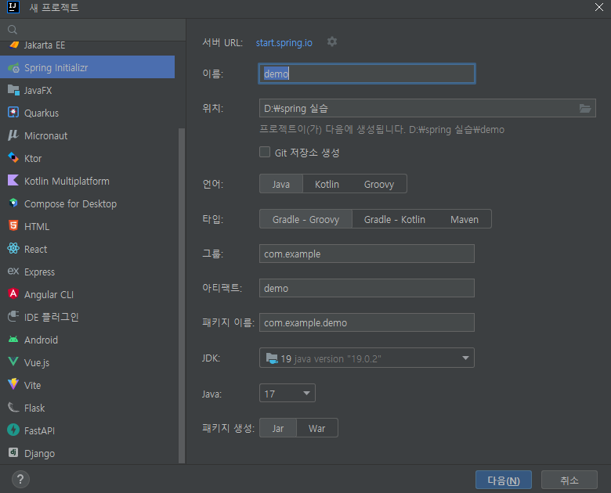The image size is (611, 493).
Task: Open the JDK version dropdown
Action: click(367, 358)
